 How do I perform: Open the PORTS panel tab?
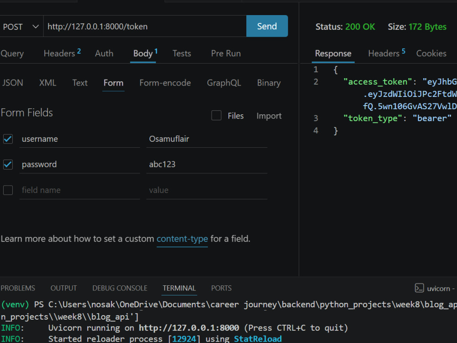(x=221, y=288)
